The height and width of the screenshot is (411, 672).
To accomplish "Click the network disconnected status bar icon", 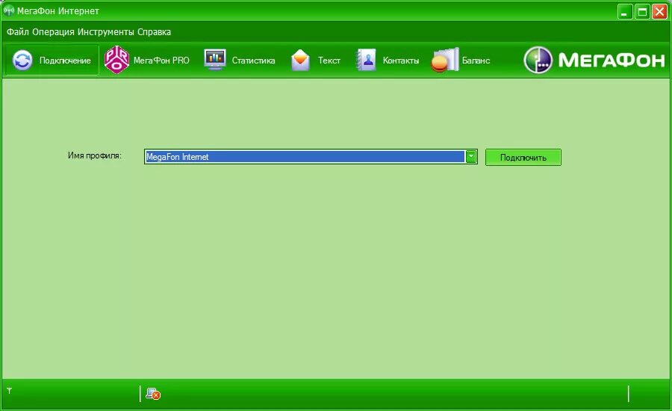I will pos(153,393).
